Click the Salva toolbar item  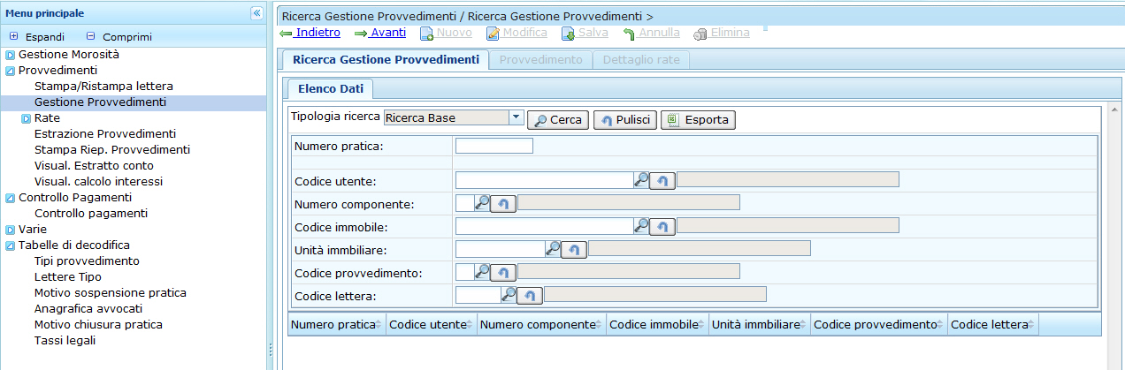pos(585,33)
